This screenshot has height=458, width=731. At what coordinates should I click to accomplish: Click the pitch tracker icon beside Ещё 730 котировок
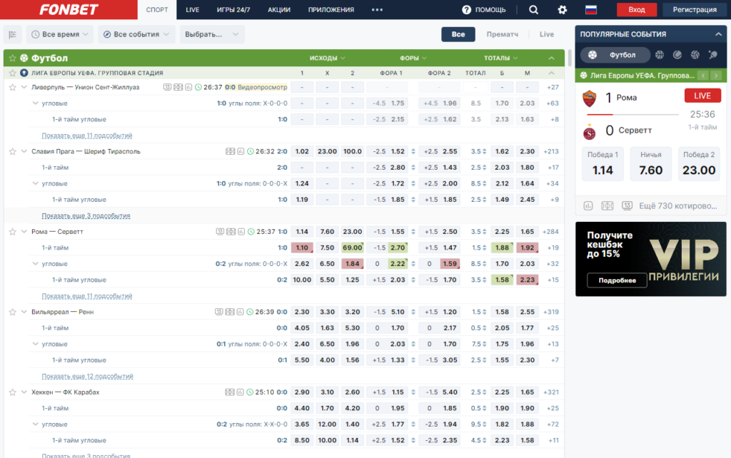608,206
